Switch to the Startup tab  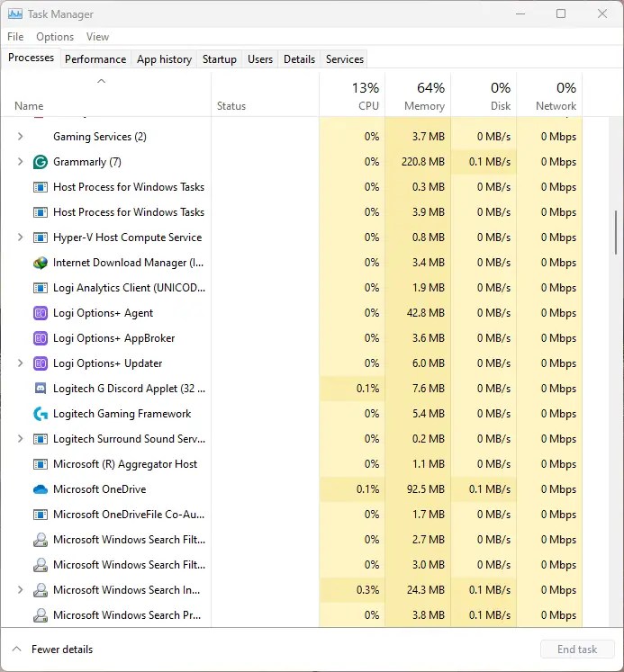pos(219,59)
